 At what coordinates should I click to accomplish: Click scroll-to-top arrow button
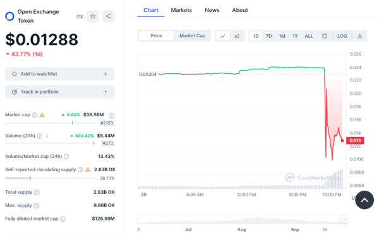364,200
